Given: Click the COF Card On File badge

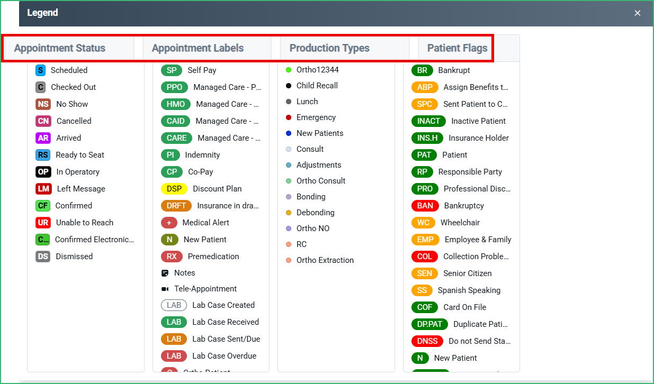Looking at the screenshot, I should pos(425,307).
